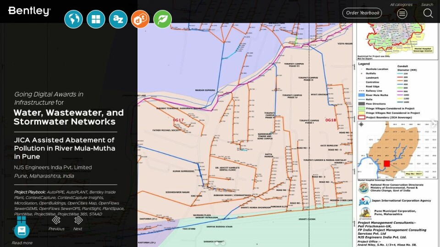Open the A-Z alphabetical index icon
The height and width of the screenshot is (247, 440).
[118, 19]
